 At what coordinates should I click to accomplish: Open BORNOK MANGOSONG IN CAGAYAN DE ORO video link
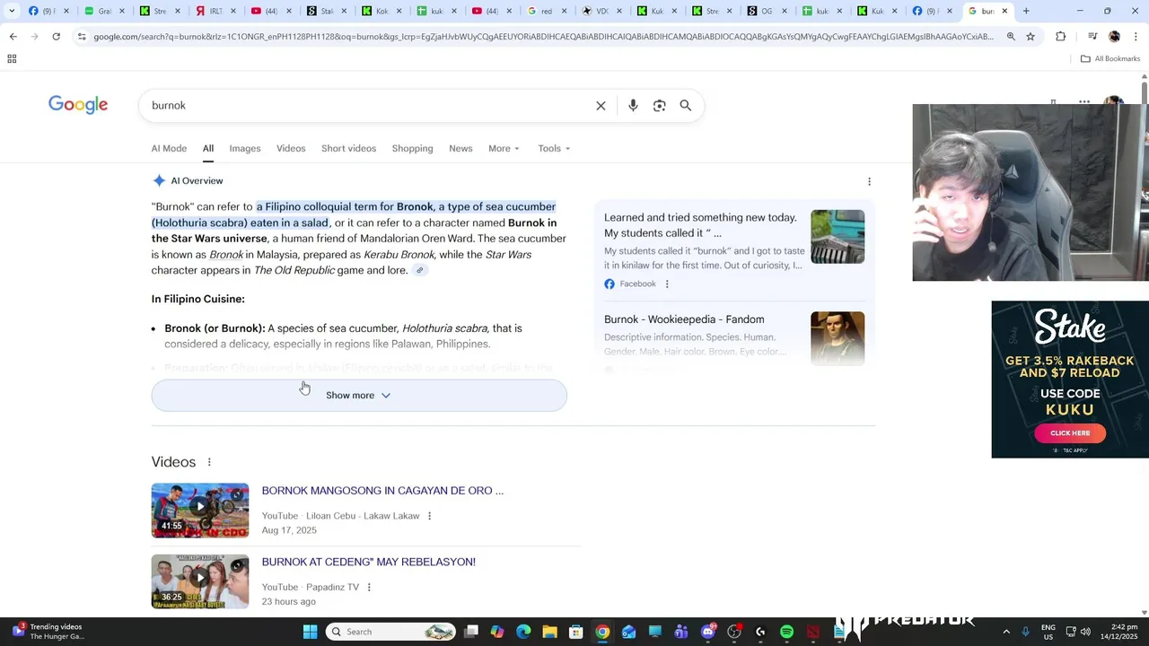[x=382, y=491]
